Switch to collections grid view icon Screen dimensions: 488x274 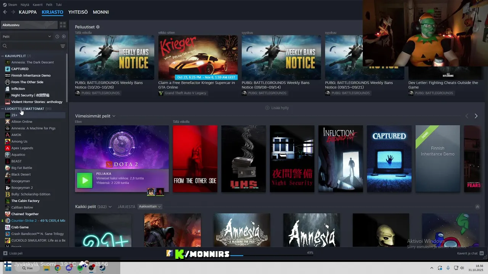click(63, 25)
